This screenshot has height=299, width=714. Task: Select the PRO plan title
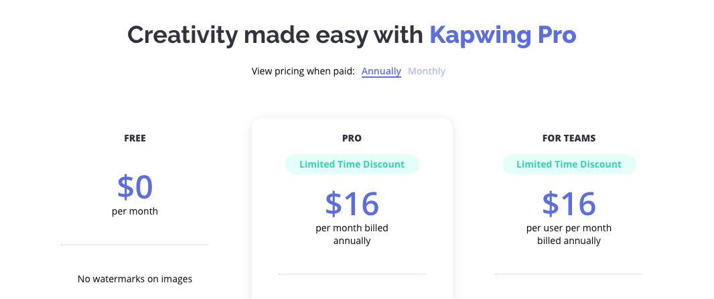352,139
